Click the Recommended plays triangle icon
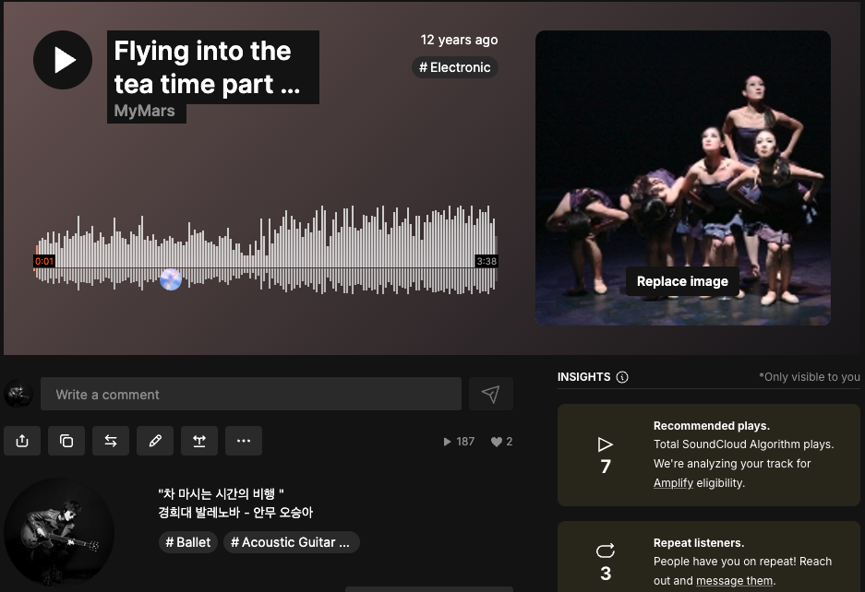 tap(606, 444)
